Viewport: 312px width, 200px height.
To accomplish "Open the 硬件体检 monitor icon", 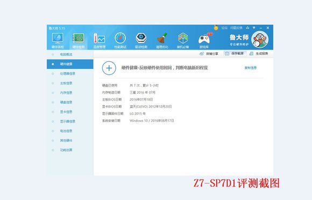I will [58, 38].
